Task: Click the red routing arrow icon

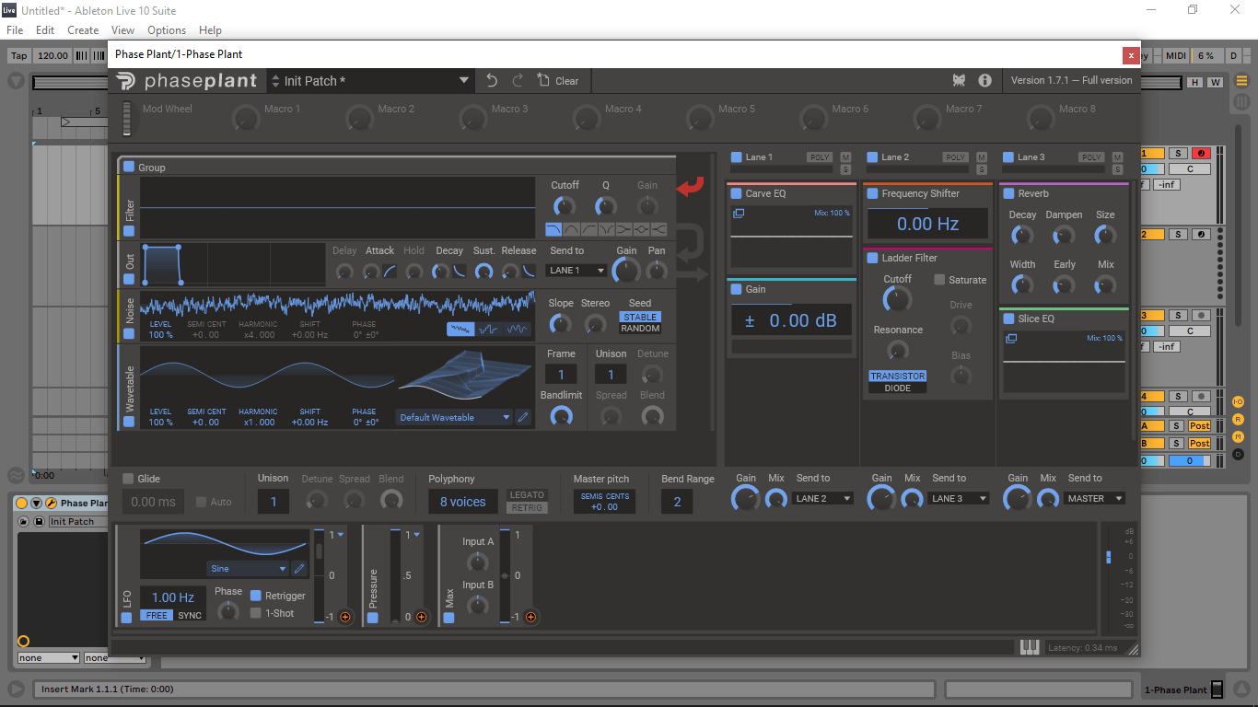Action: (690, 187)
